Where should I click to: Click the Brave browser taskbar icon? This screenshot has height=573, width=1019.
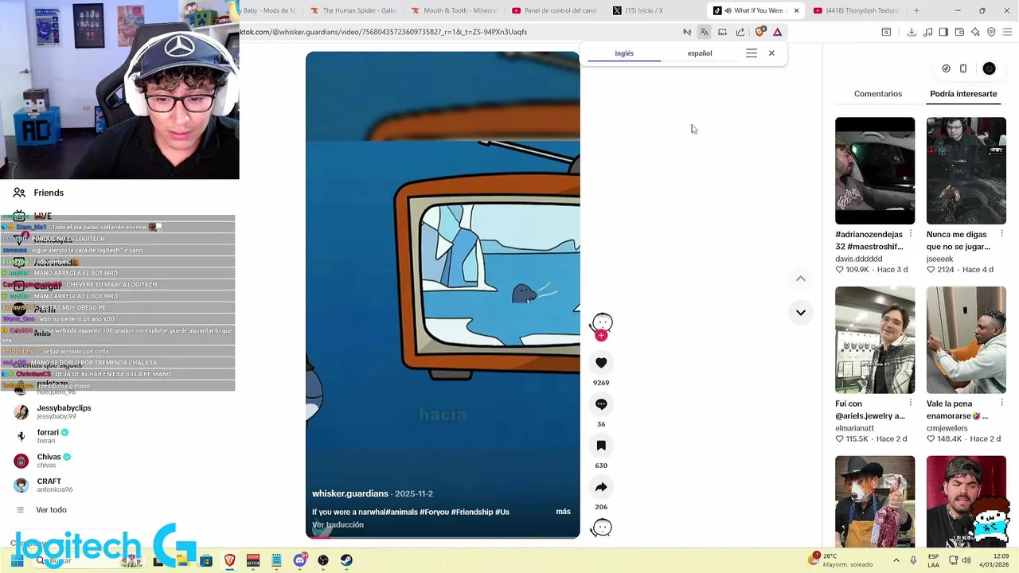coord(229,560)
